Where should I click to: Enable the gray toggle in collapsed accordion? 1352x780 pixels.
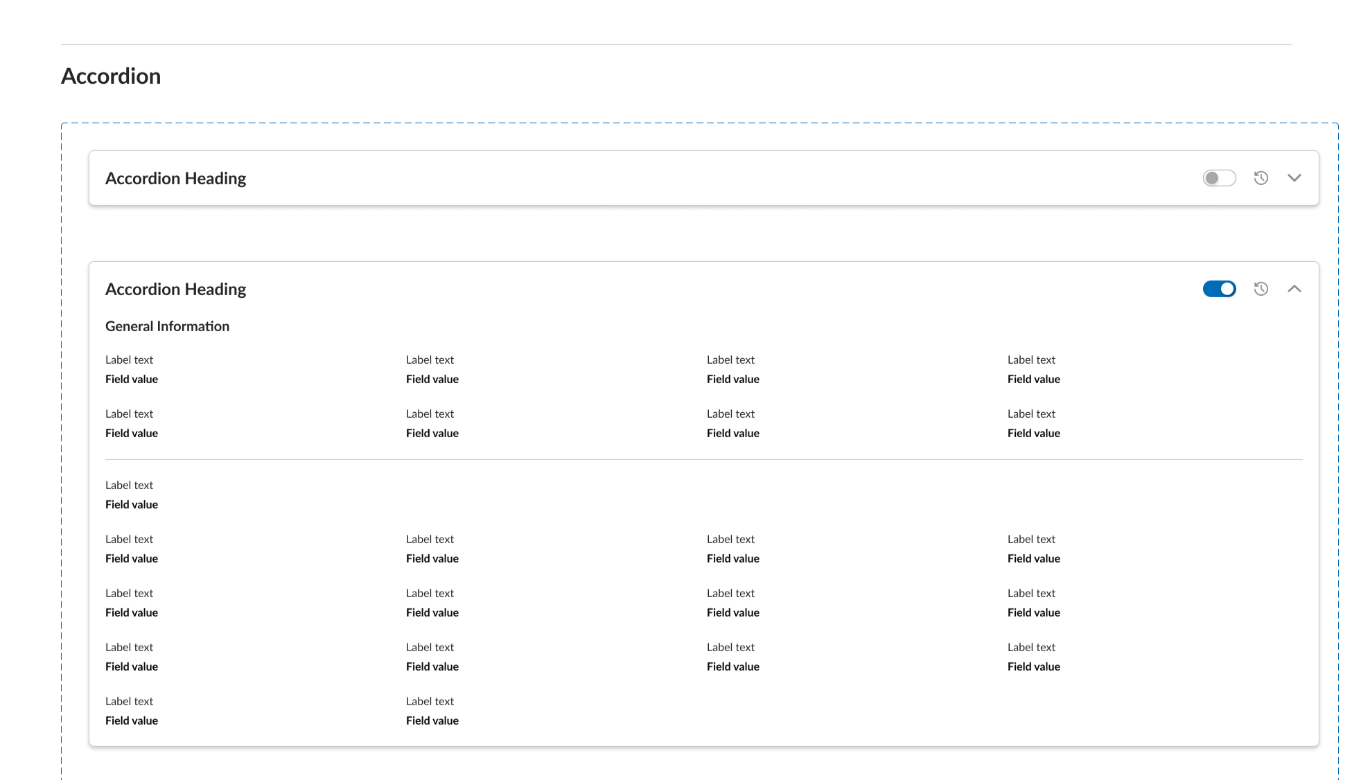click(1219, 178)
